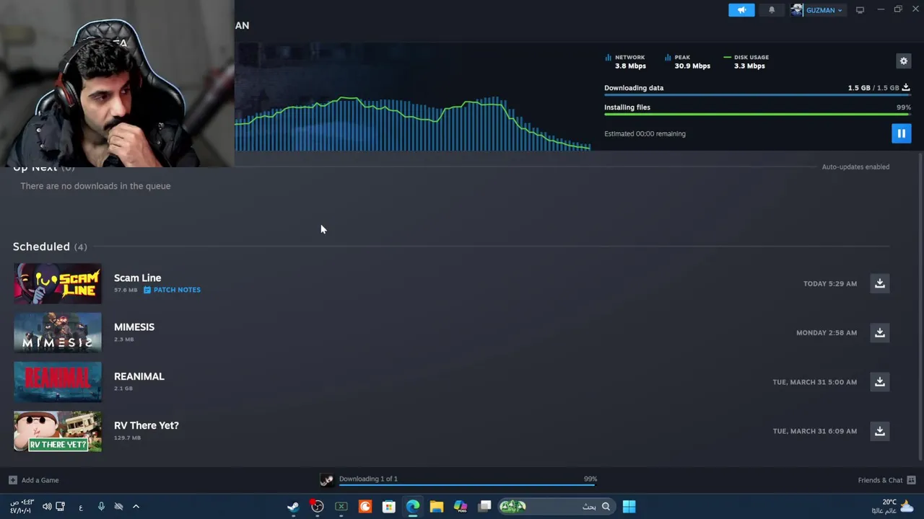Viewport: 924px width, 519px height.
Task: Click the Friends & Chat window icon
Action: (x=911, y=480)
